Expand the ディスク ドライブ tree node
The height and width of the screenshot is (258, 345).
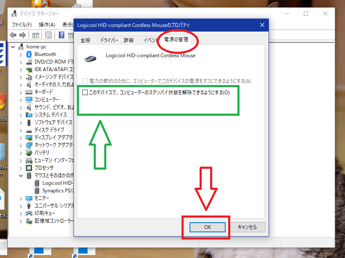tap(21, 130)
